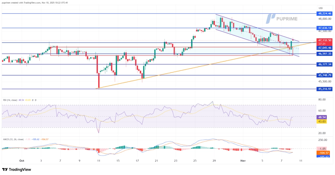The width and height of the screenshot is (335, 175).
Task: Click the second Ø symbol in RSI legend
Action: pos(36,100)
